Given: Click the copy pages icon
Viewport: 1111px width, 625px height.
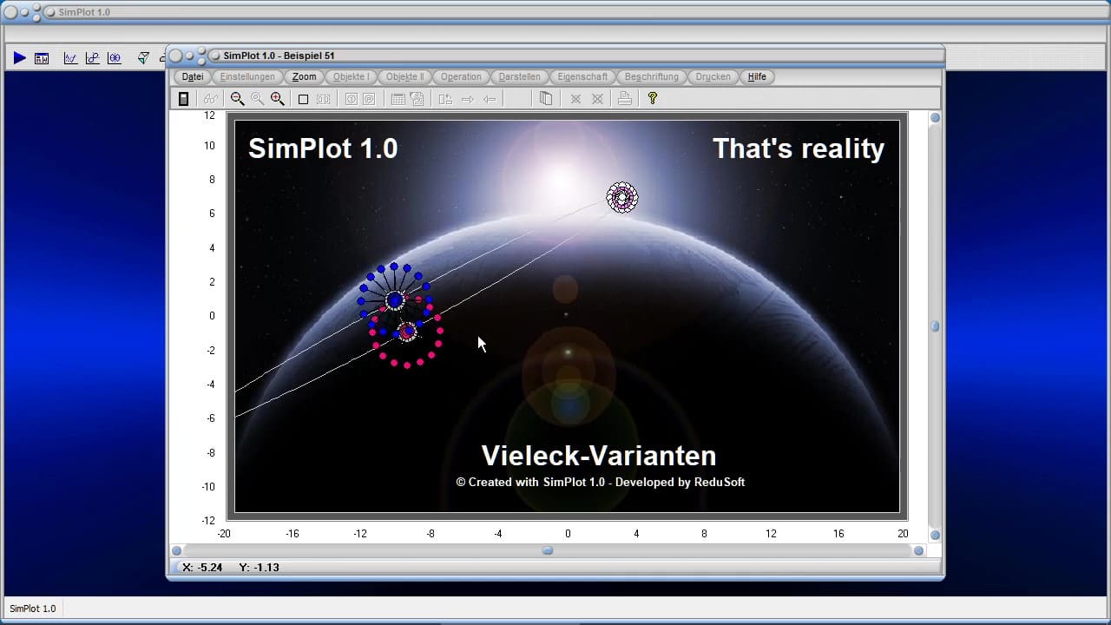Looking at the screenshot, I should tap(546, 99).
